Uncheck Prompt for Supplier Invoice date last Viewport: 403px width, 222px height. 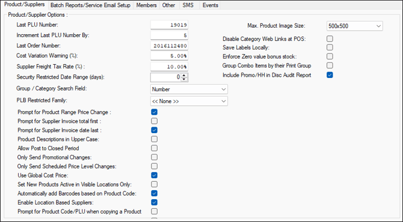point(154,130)
